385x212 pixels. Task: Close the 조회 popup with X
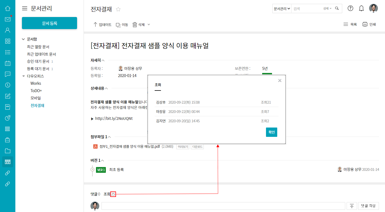[x=280, y=81]
